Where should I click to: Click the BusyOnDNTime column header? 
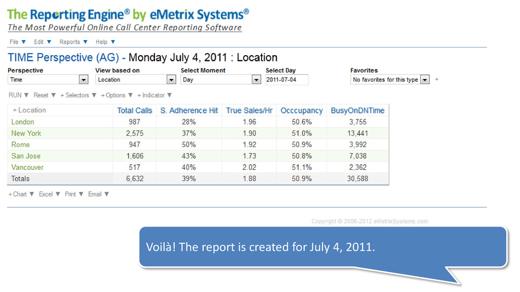pos(357,111)
